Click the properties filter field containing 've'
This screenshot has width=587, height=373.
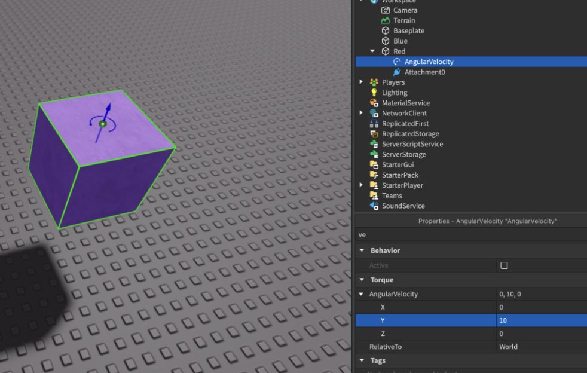pyautogui.click(x=471, y=235)
